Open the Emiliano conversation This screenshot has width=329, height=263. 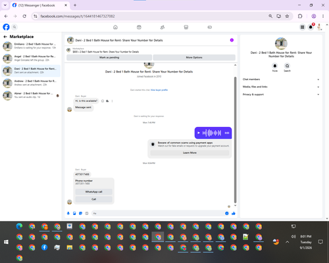[x=31, y=46]
